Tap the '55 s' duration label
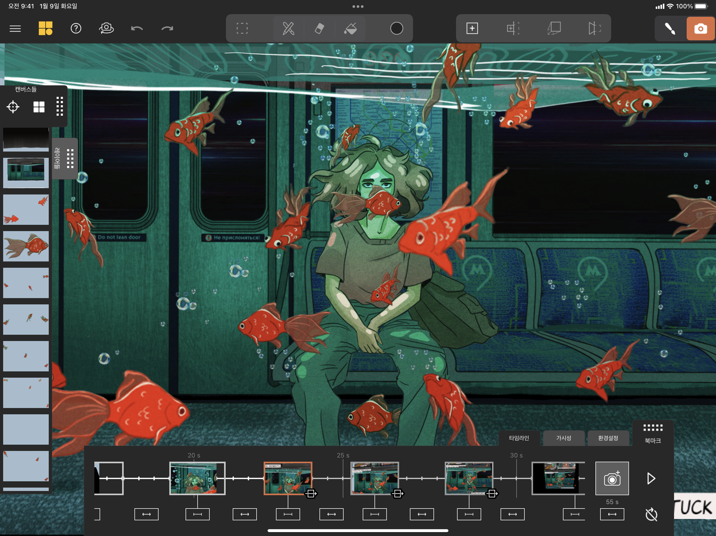Image resolution: width=716 pixels, height=536 pixels. (x=612, y=502)
